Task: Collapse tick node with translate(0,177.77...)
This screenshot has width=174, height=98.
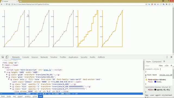Action: [11, 89]
